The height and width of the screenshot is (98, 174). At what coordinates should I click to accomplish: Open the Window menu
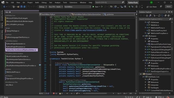coord(83,2)
